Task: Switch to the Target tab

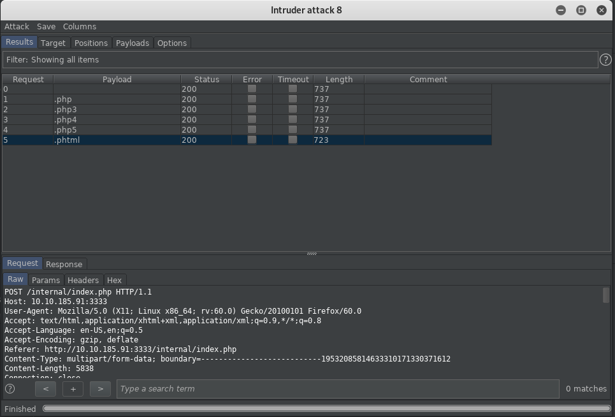Action: click(x=53, y=43)
